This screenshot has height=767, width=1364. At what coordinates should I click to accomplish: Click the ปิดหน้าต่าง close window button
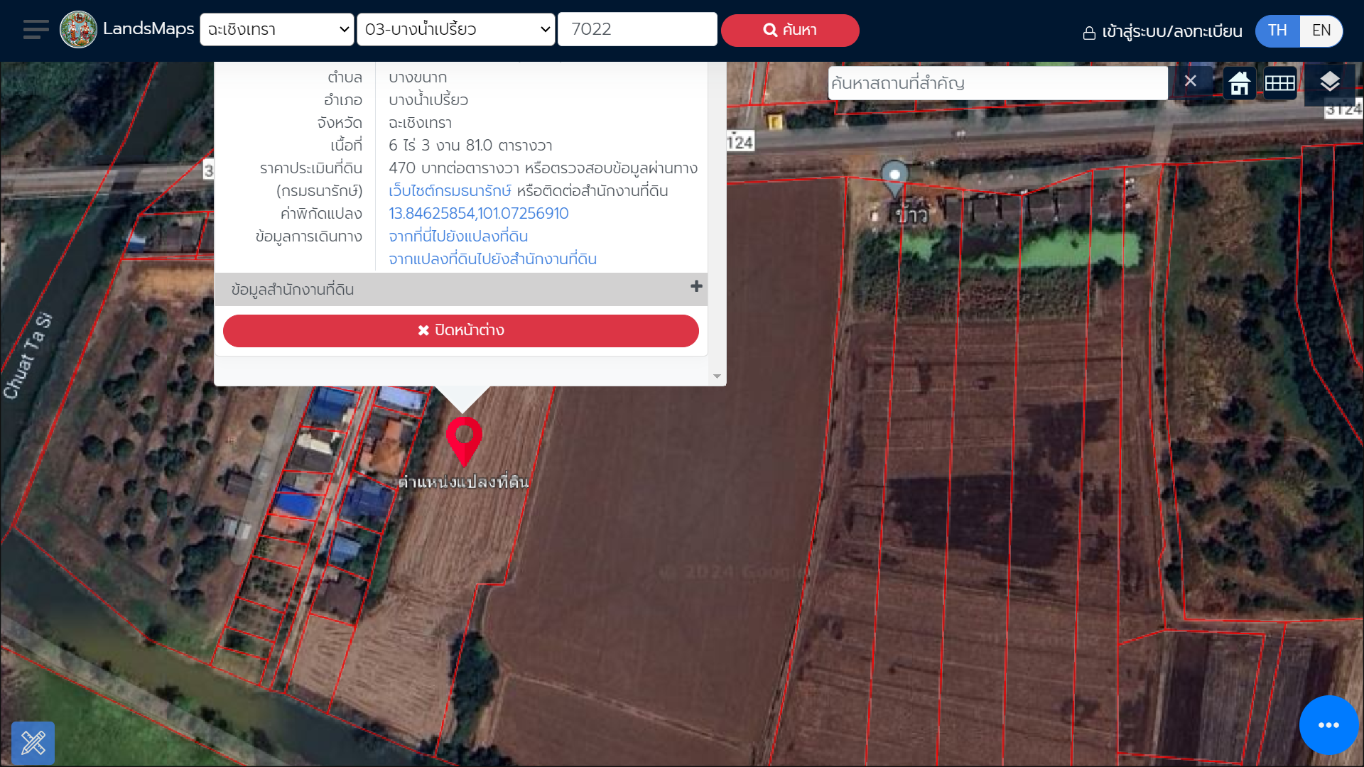tap(461, 331)
